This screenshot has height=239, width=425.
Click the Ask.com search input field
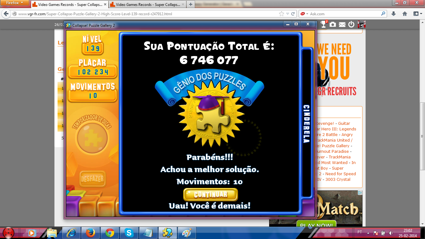(344, 14)
